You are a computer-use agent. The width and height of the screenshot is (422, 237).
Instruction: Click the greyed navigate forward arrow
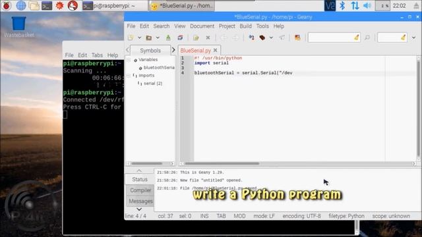coord(235,38)
